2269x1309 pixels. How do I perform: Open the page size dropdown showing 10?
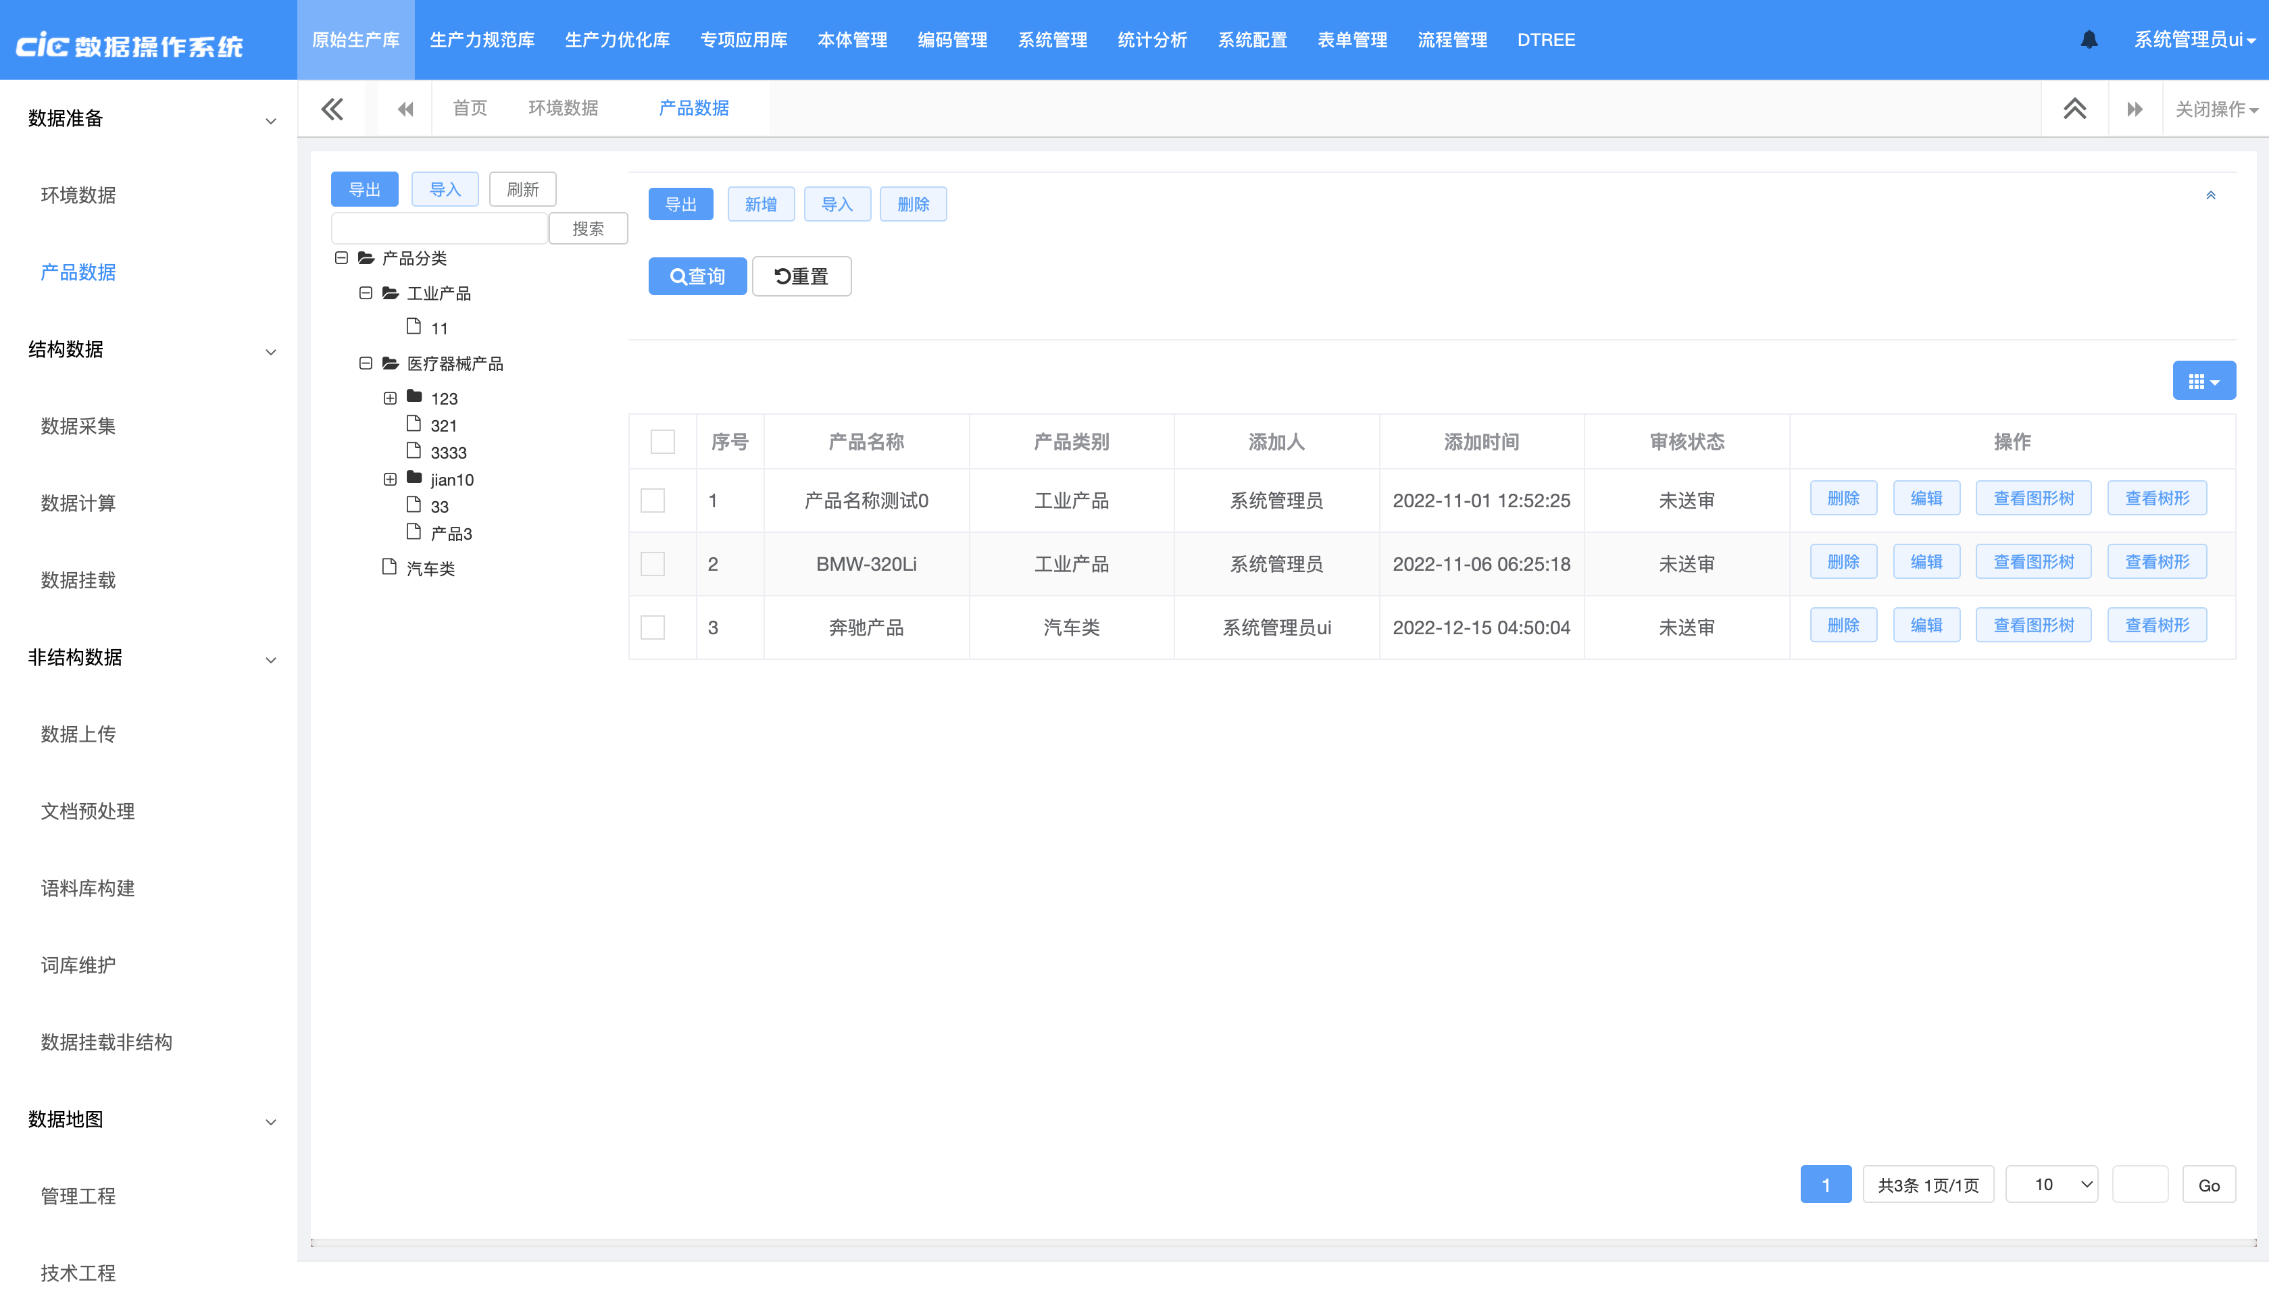click(2051, 1184)
